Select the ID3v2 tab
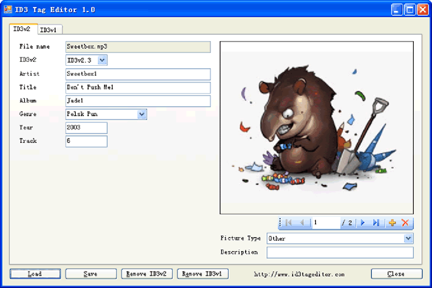Image resolution: width=432 pixels, height=288 pixels. [x=23, y=29]
